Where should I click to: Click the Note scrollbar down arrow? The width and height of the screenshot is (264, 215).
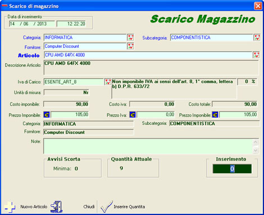coord(256,150)
